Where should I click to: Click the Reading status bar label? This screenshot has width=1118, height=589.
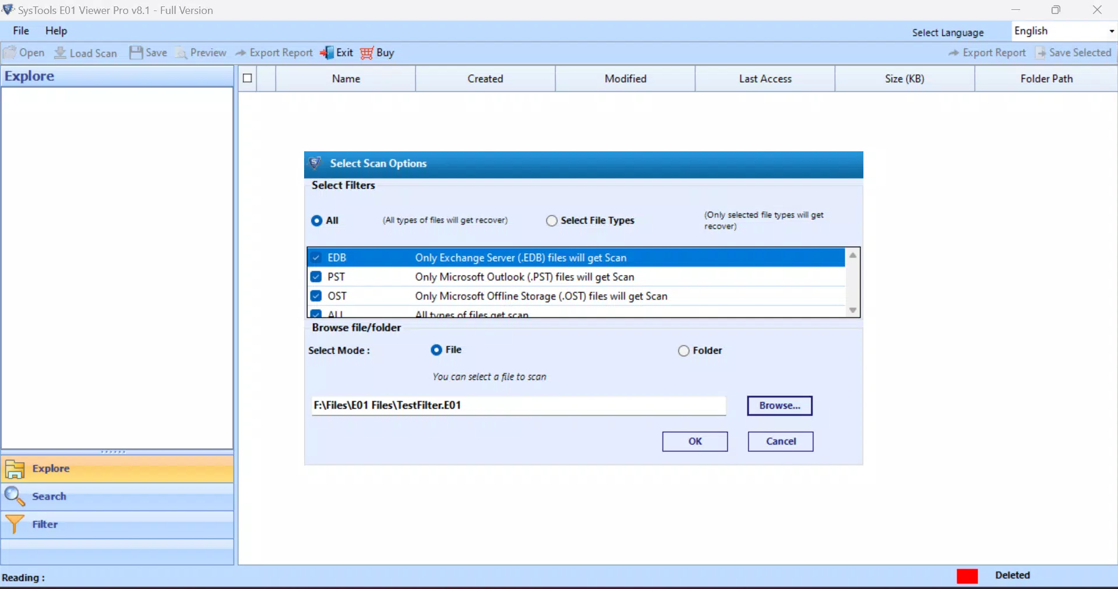23,578
